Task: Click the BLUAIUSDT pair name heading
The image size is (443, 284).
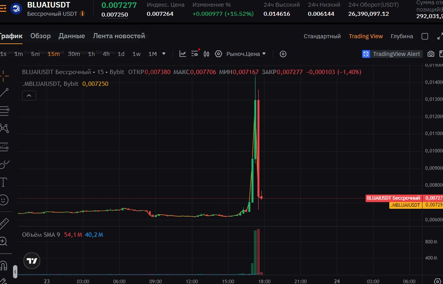Action: (49, 5)
